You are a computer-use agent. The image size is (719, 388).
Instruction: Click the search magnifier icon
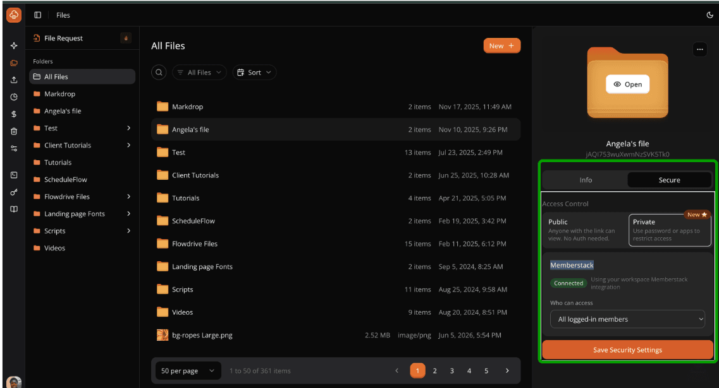159,73
